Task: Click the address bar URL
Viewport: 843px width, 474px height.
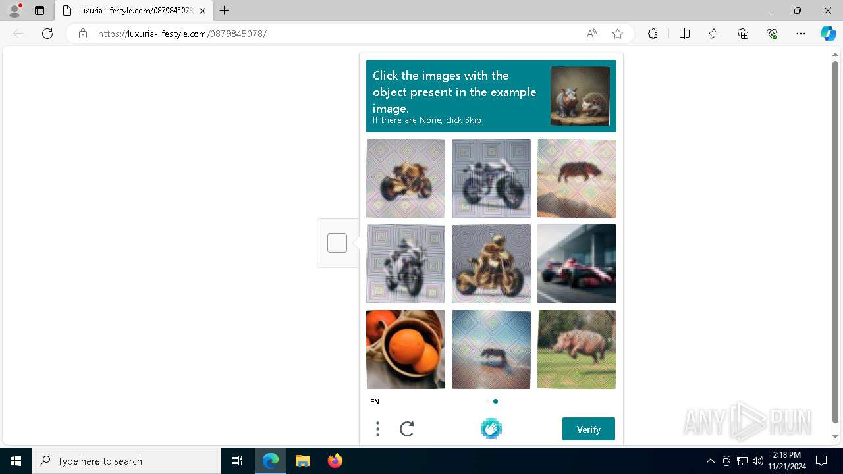Action: click(x=182, y=34)
